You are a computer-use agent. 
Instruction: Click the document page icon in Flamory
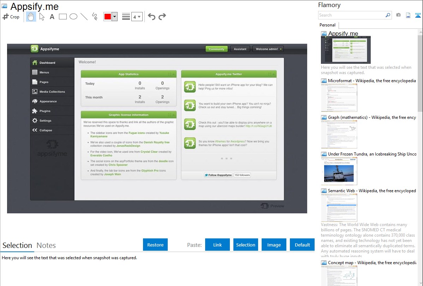[408, 15]
